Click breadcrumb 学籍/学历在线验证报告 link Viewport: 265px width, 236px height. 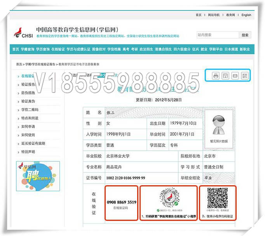tap(40, 64)
